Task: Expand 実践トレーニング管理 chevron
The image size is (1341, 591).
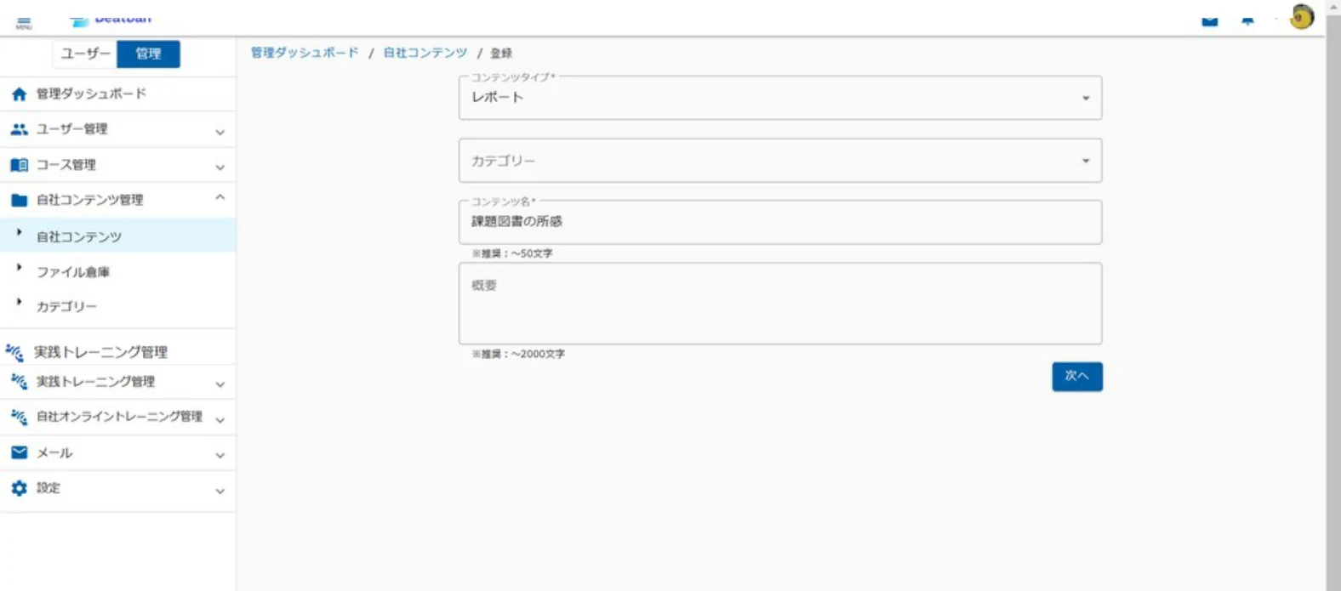Action: [220, 384]
